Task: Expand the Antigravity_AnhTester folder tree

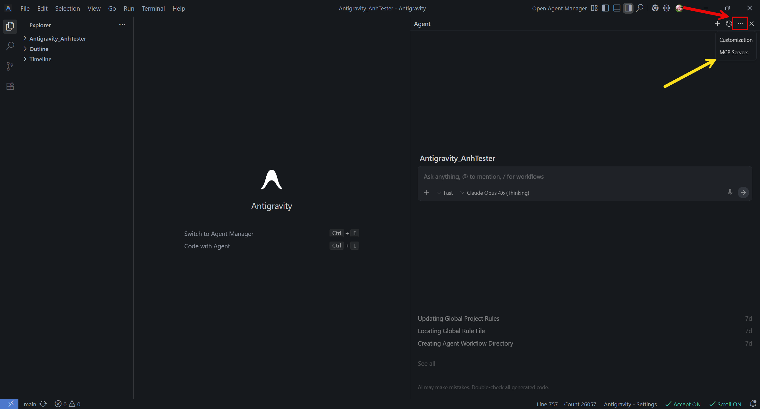Action: click(x=57, y=39)
